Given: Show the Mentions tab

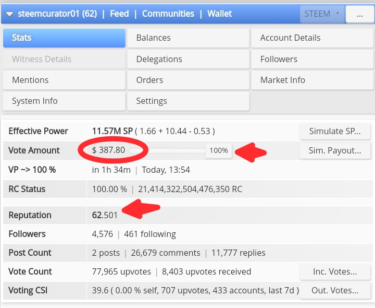Looking at the screenshot, I should pyautogui.click(x=64, y=80).
